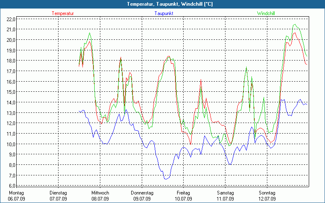Click the '14,0' y-axis value
The image size is (325, 203).
click(11, 103)
